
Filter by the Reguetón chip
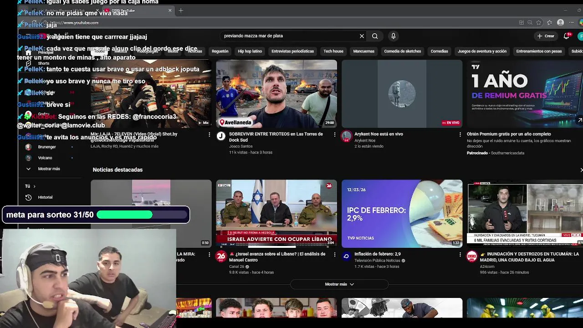(220, 51)
